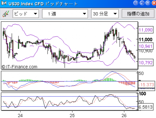Select the 10,941 middle band price label
156x118 pixels.
pos(146,46)
